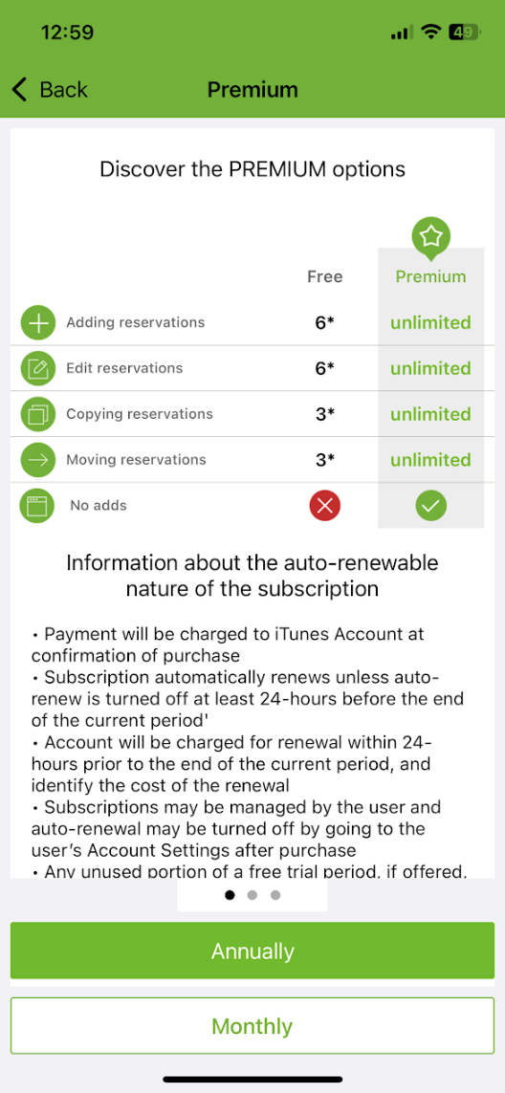This screenshot has height=1093, width=505.
Task: Tap the Premium column header
Action: pos(431,276)
